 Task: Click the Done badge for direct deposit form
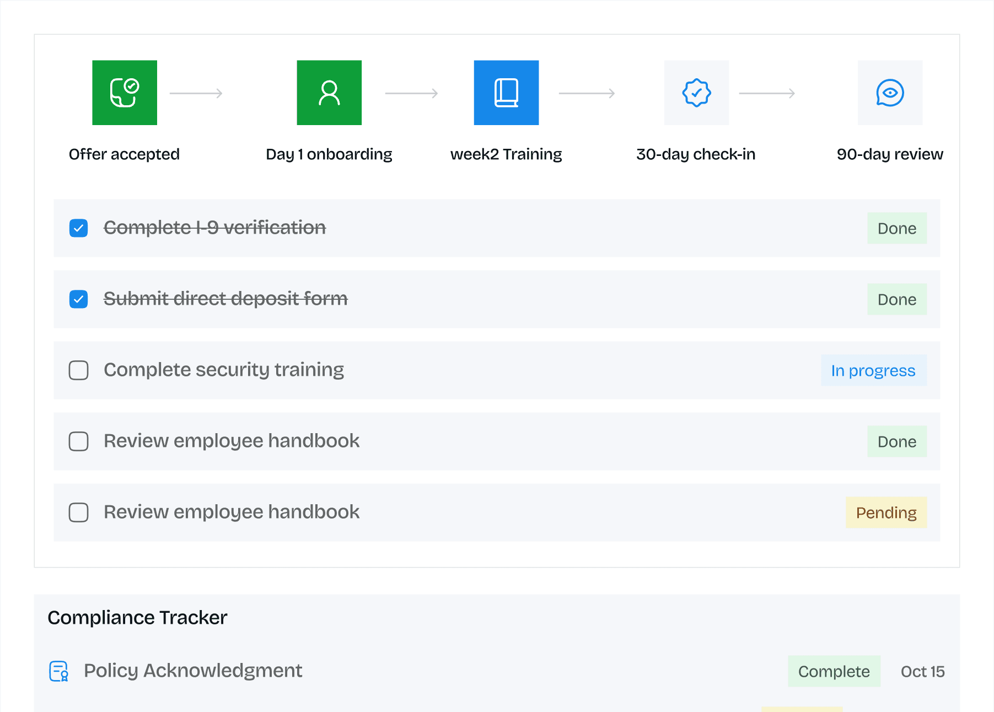(897, 299)
